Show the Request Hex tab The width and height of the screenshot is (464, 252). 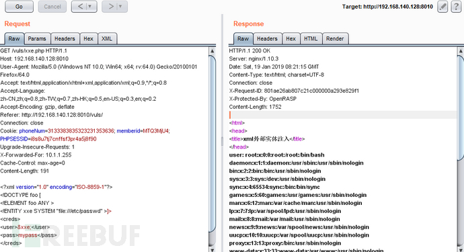[x=88, y=39]
